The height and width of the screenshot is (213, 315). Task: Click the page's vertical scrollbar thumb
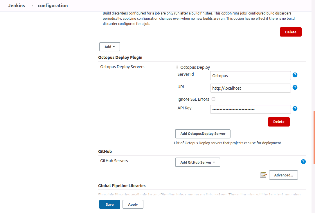pyautogui.click(x=314, y=138)
